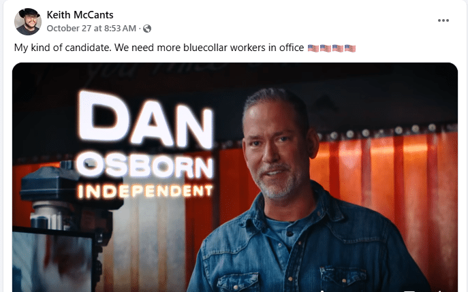Open the Dan Osborn video thumbnail
The width and height of the screenshot is (468, 292).
[x=235, y=177]
